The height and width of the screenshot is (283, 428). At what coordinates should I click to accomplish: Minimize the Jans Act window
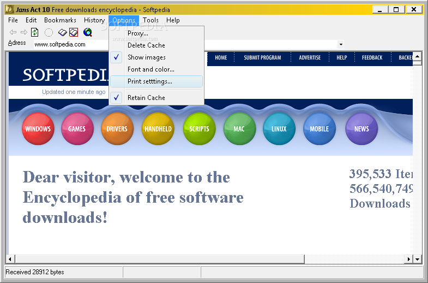click(x=379, y=10)
